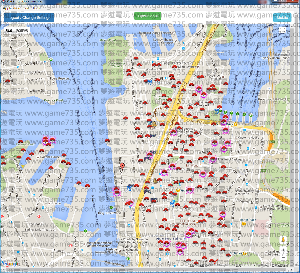The height and width of the screenshot is (273, 300).
Task: Toggle the map fullscreen icon
Action: (x=282, y=30)
